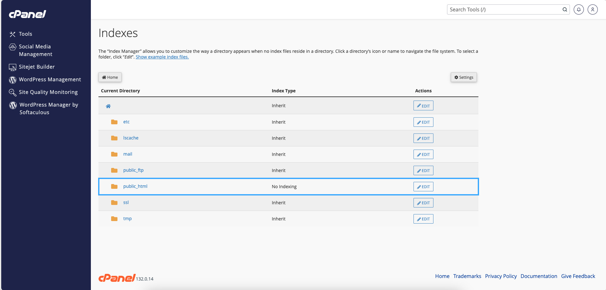Click the public_html folder icon
The width and height of the screenshot is (606, 290).
click(114, 187)
